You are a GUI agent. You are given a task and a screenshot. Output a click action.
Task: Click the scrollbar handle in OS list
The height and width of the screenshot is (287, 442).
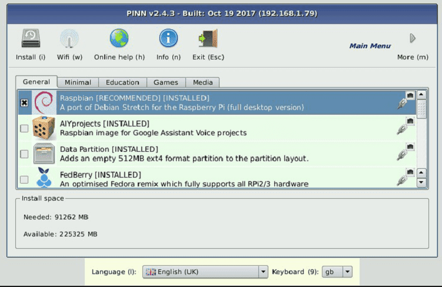[x=421, y=109]
